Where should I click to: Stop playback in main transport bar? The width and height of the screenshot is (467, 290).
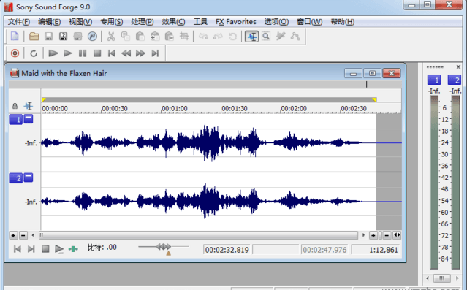pyautogui.click(x=97, y=53)
